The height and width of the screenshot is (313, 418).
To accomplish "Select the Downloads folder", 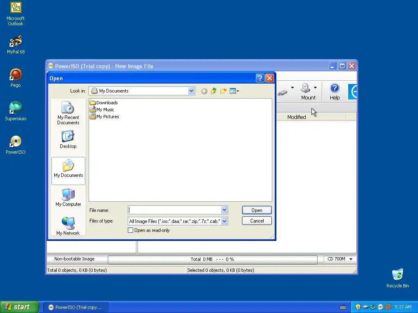I will tap(104, 103).
